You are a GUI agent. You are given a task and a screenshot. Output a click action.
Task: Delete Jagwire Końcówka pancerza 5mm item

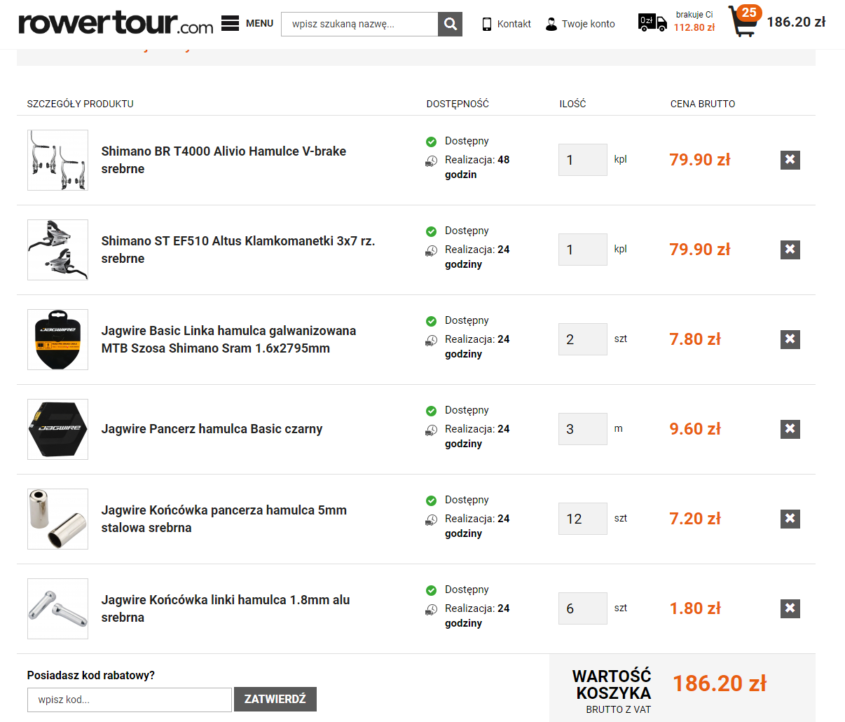tap(790, 519)
